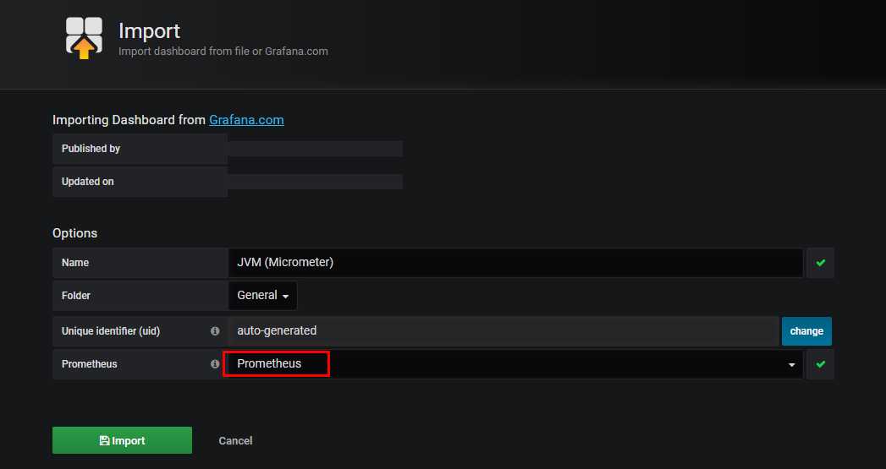Viewport: 886px width, 469px height.
Task: Click the green Import button
Action: click(x=122, y=440)
